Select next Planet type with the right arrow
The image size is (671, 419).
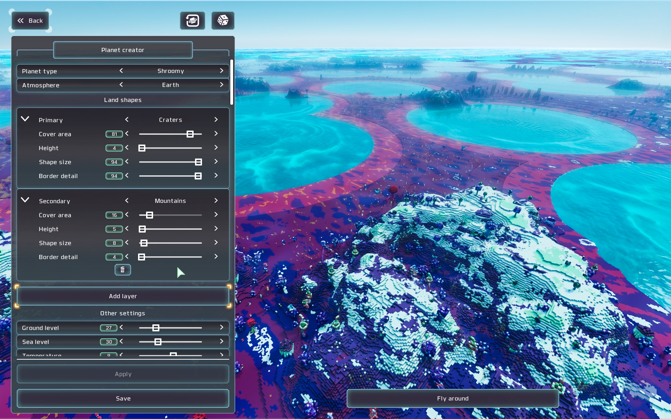click(x=222, y=71)
